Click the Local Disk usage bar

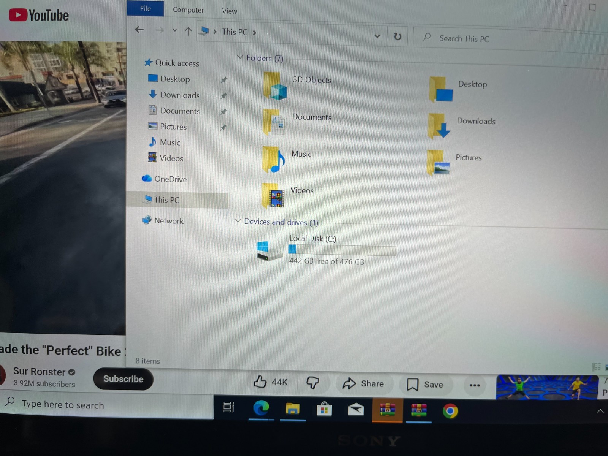coord(342,250)
